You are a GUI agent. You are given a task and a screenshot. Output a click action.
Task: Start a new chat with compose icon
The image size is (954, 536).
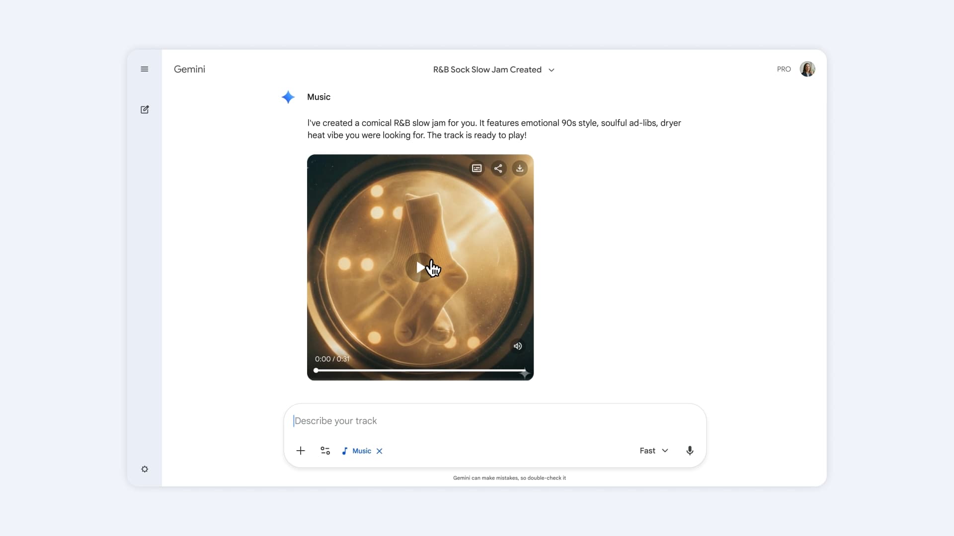[x=145, y=110]
